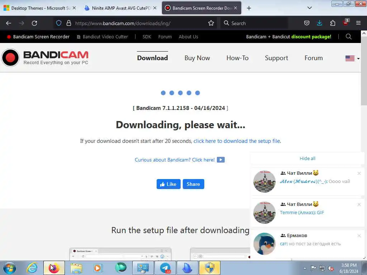Play the video icon beside Curious about Bandicam
This screenshot has height=275, width=367.
pyautogui.click(x=221, y=160)
